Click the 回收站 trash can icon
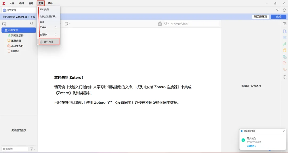This screenshot has width=288, height=153. pyautogui.click(x=9, y=51)
